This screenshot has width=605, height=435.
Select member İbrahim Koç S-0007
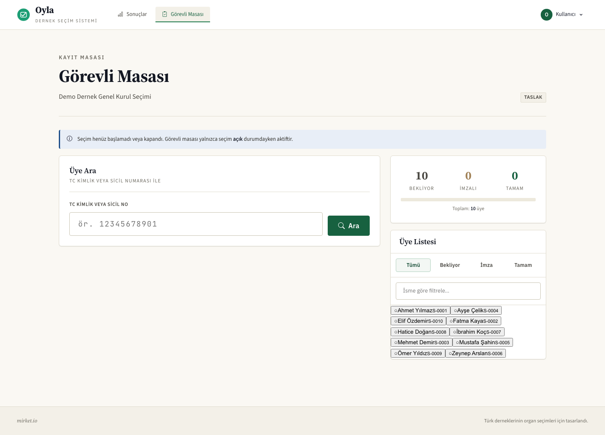click(x=477, y=332)
